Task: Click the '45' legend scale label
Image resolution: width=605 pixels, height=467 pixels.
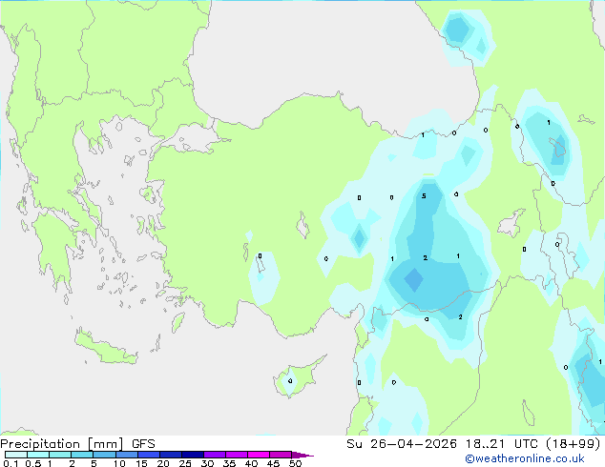Action: pos(273,463)
